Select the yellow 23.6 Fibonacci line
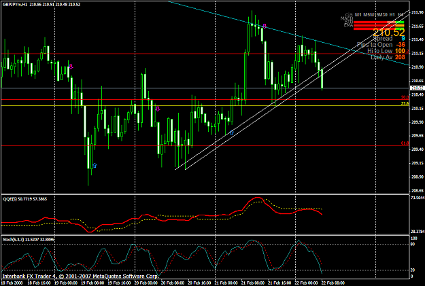425x286 pixels. coord(205,105)
